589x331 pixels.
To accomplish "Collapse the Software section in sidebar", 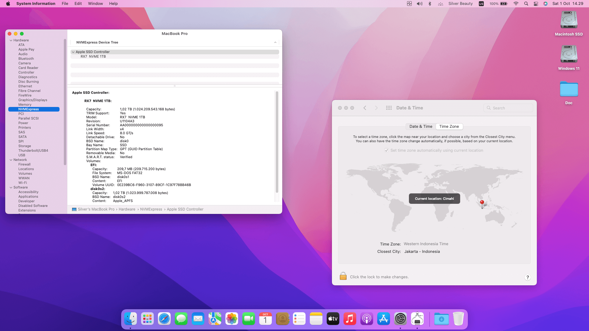I will coord(11,187).
